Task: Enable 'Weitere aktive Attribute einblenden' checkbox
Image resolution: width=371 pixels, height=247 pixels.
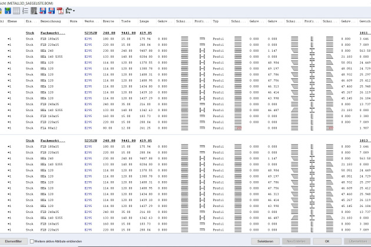Action: pyautogui.click(x=32, y=241)
